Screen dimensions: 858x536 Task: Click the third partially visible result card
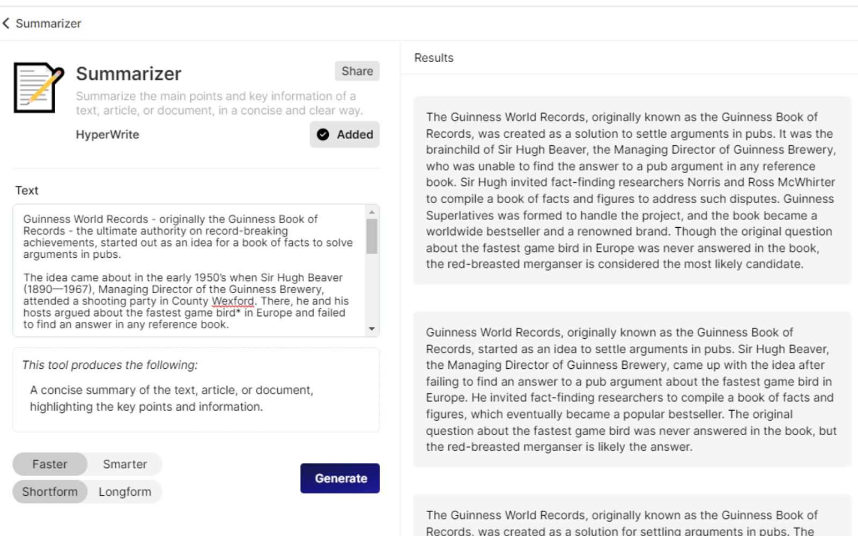coord(632,521)
